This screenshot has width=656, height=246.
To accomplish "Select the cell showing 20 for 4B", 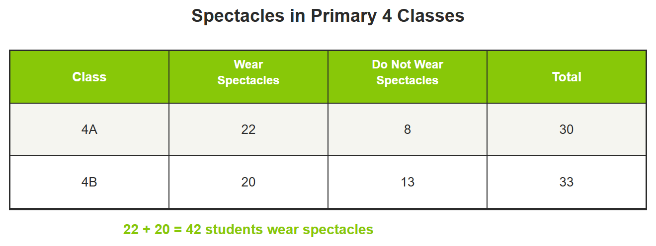I will click(248, 182).
